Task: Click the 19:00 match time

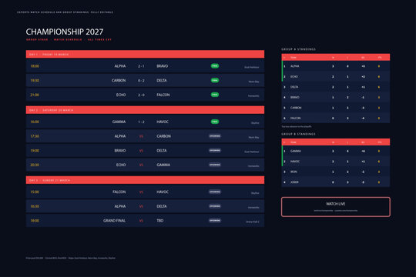Action: pos(35,151)
